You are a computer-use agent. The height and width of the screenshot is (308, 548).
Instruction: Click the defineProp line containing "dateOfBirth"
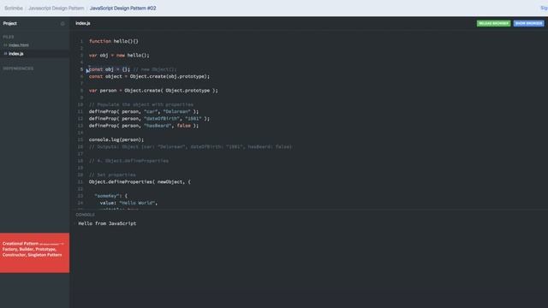click(149, 119)
